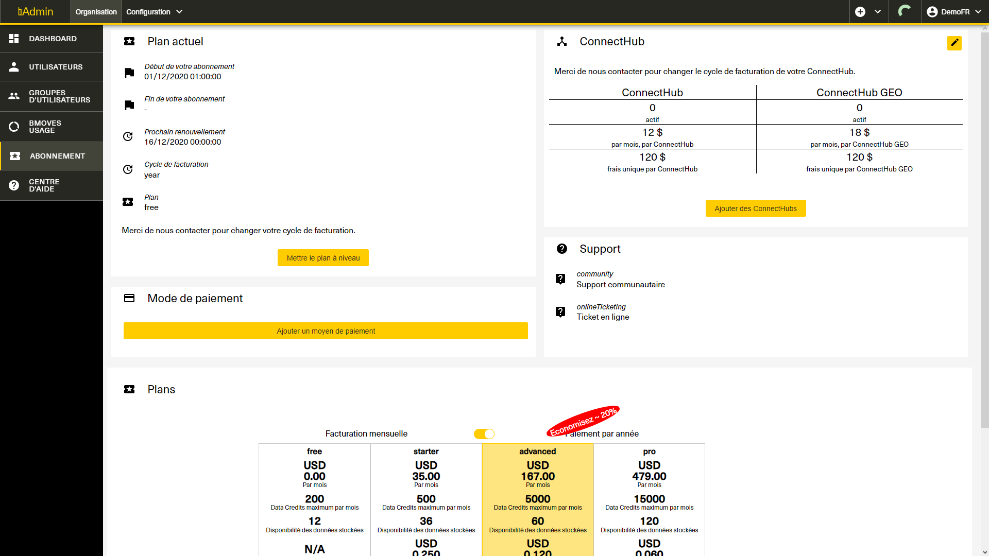Toggle monthly/yearly billing switch
Image resolution: width=989 pixels, height=556 pixels.
point(484,434)
